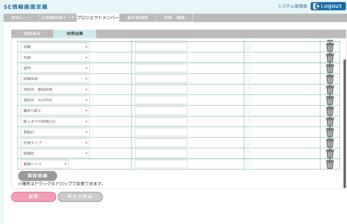Click trash icon in 業務ベース row
The image size is (347, 224).
coord(330,164)
